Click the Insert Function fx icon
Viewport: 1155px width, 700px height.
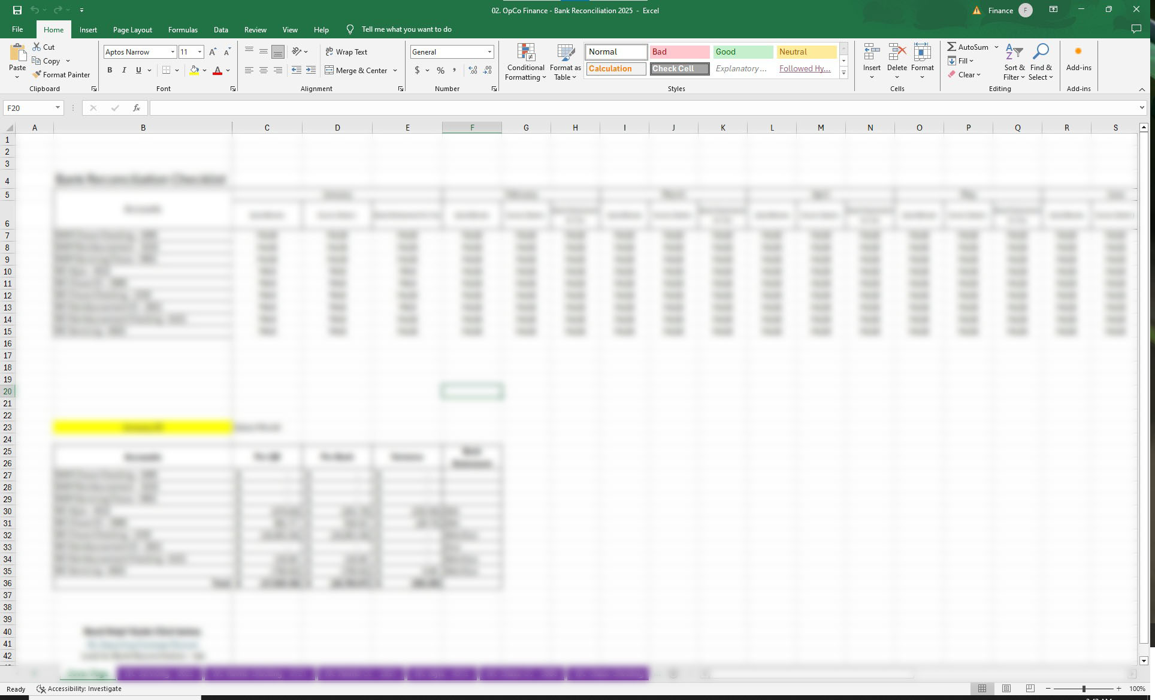tap(137, 108)
